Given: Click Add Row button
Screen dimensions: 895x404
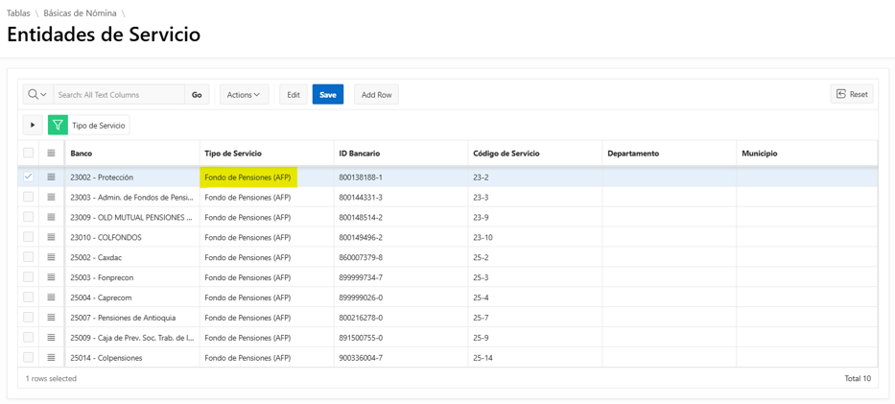Looking at the screenshot, I should click(x=376, y=95).
